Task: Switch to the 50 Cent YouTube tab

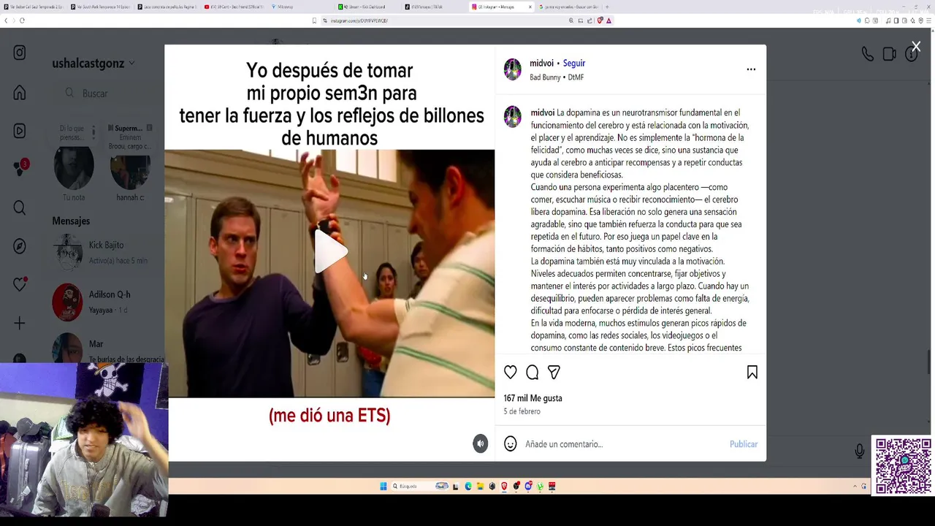Action: 234,7
